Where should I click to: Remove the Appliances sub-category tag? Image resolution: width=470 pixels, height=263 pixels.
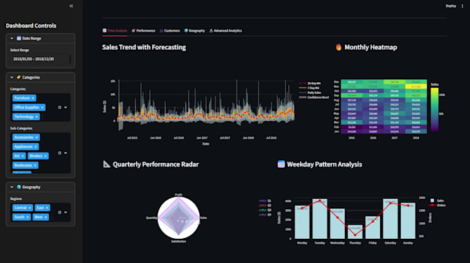coord(36,146)
